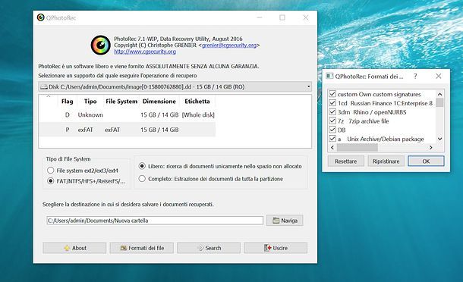This screenshot has height=282, width=463.
Task: Select the Unknown Whole disk row
Action: pyautogui.click(x=127, y=114)
